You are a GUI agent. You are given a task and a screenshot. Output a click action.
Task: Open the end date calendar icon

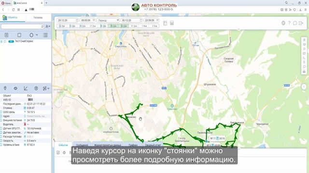click(140, 20)
